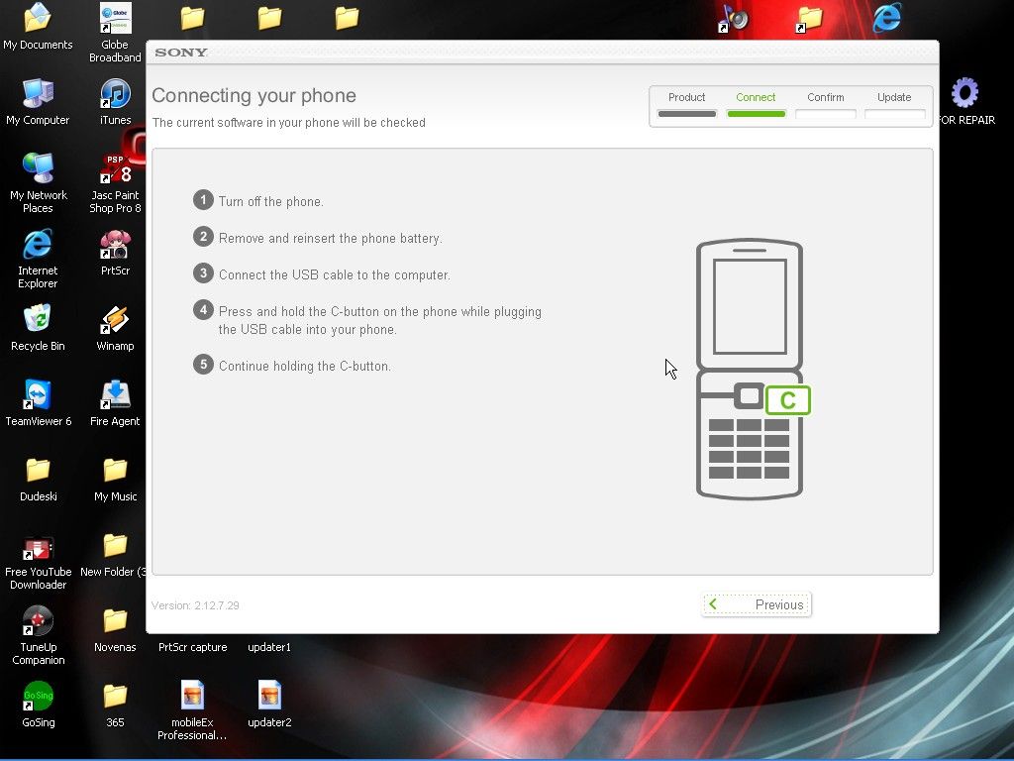Launch Free YouTube Downloader

pyautogui.click(x=38, y=550)
